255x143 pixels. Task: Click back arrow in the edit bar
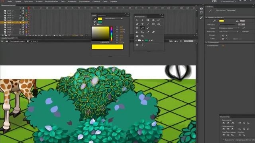(x=2, y=41)
